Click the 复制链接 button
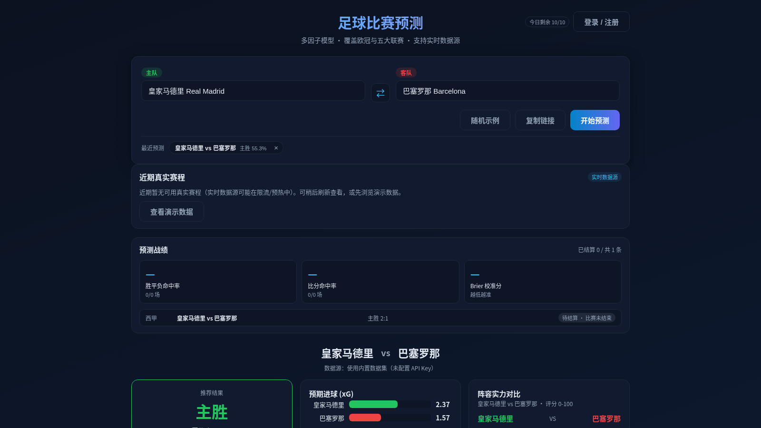The width and height of the screenshot is (761, 428). [540, 120]
